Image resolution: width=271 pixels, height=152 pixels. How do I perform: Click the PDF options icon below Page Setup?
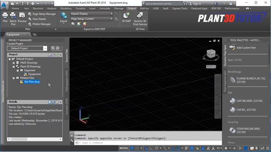[x=85, y=24]
